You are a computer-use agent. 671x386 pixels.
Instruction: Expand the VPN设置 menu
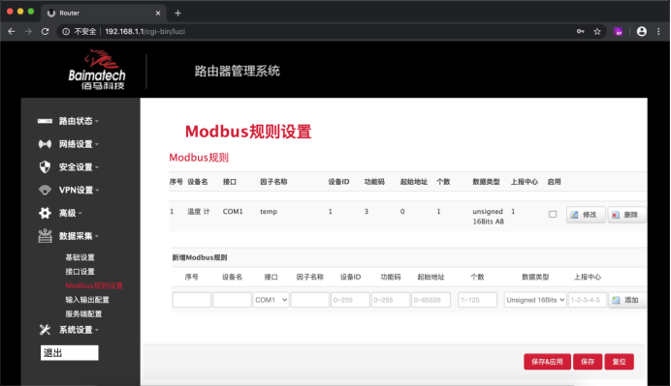79,190
